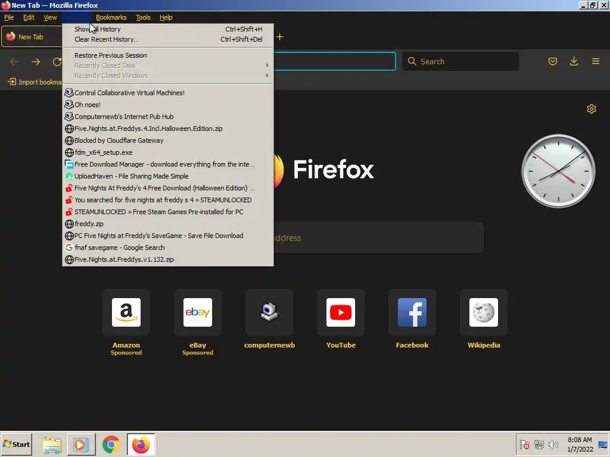Open history entry fdm_x64_setup.exe
Screen dimensions: 610x457
(x=168, y=152)
